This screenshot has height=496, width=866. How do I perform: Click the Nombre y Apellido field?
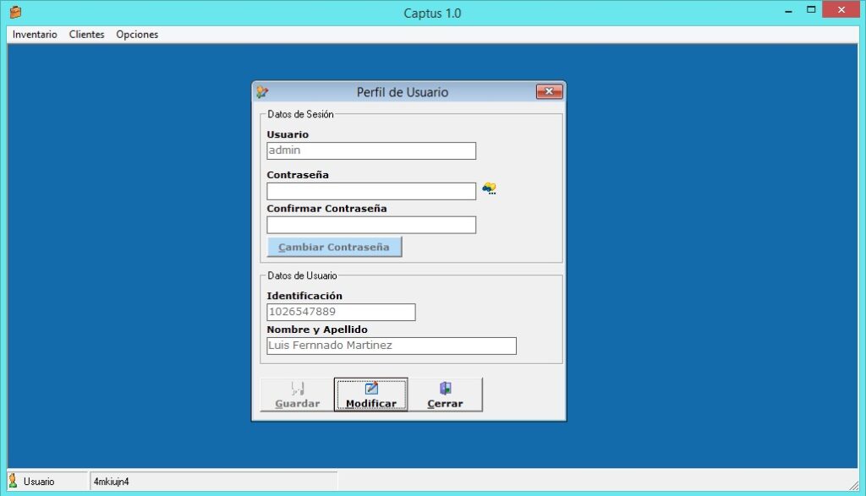(x=391, y=346)
